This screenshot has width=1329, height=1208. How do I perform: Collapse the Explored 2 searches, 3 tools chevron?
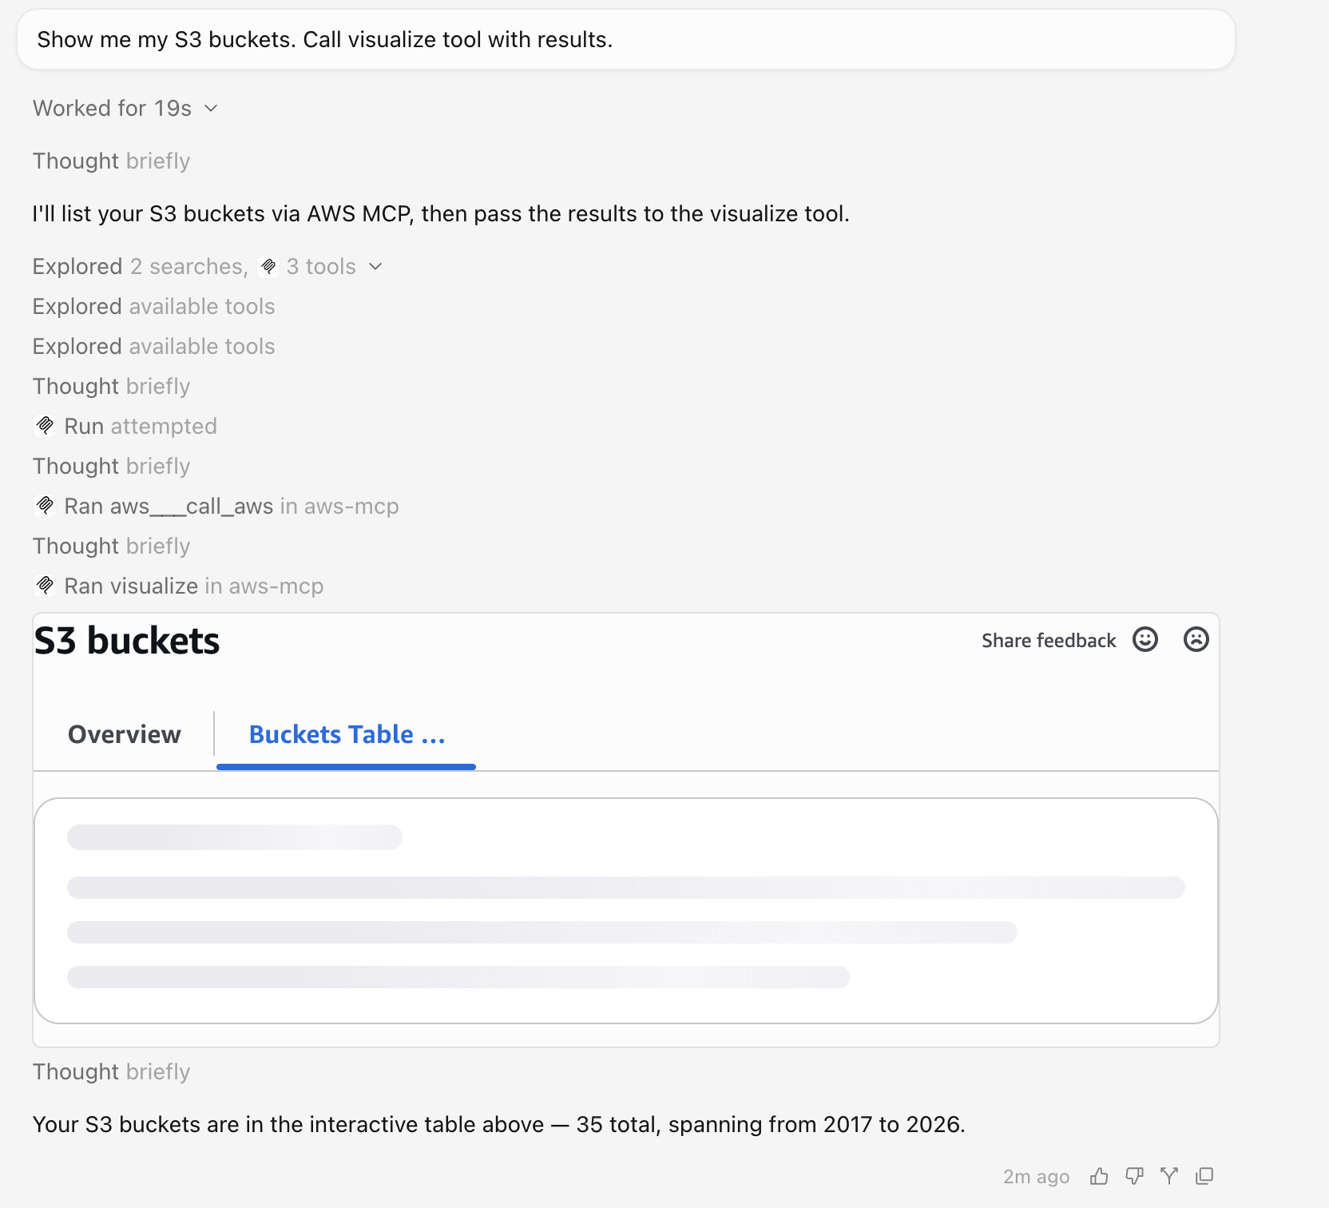375,267
